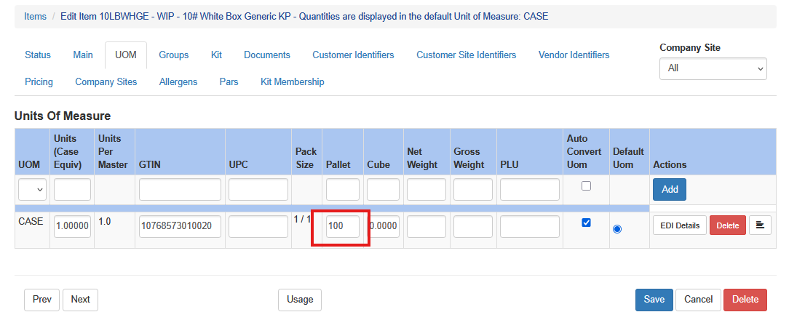Click the Pallet field containing 100
Screen dimensions: 805x328
point(342,226)
